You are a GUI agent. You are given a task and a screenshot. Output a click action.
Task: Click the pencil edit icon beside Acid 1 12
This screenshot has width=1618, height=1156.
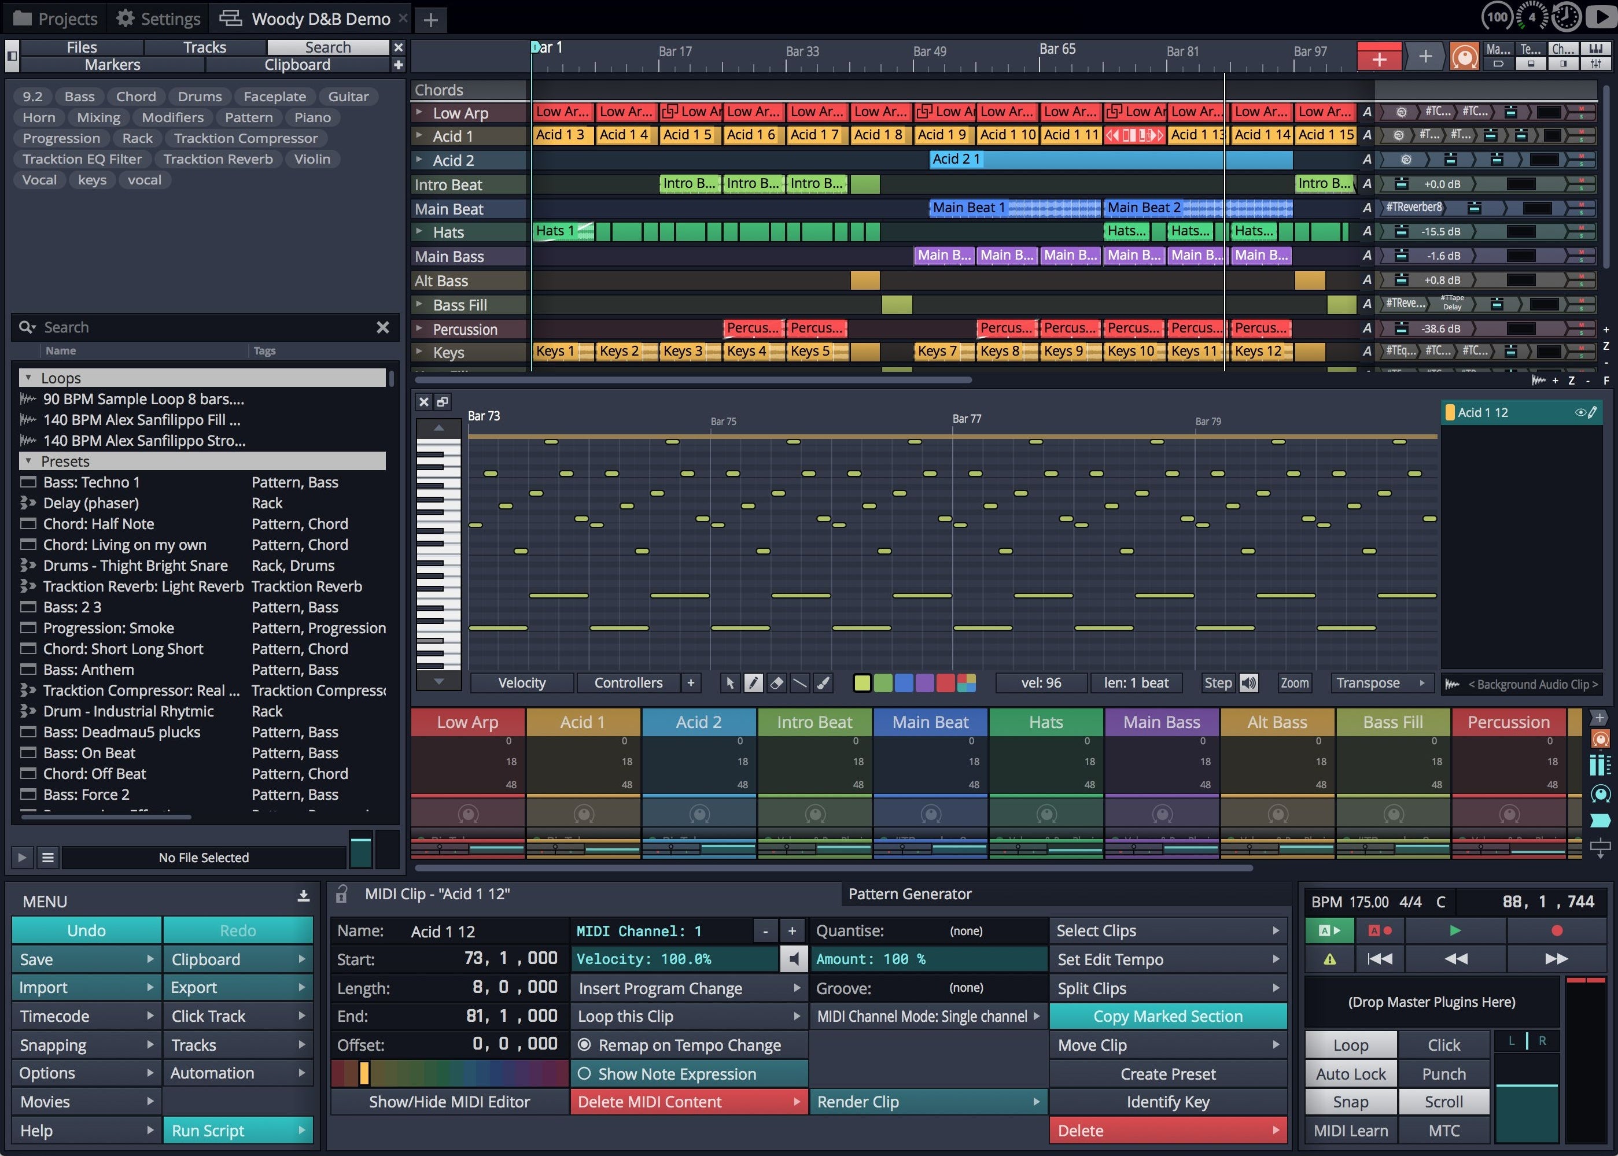coord(1593,412)
